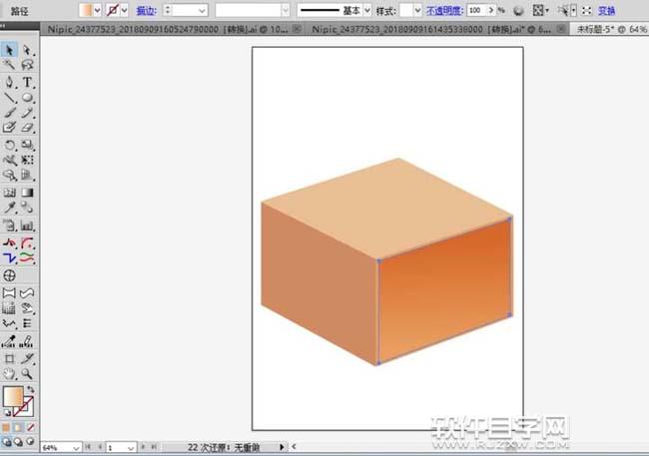649x456 pixels.
Task: Select the Gradient tool
Action: tap(27, 192)
